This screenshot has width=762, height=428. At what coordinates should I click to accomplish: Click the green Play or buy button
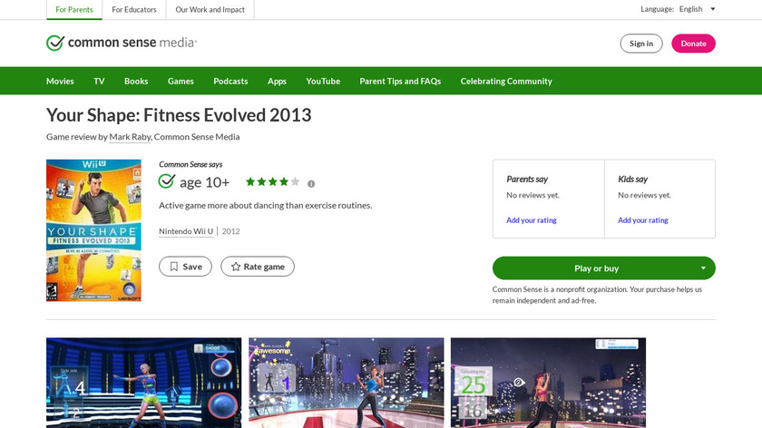[x=603, y=268]
